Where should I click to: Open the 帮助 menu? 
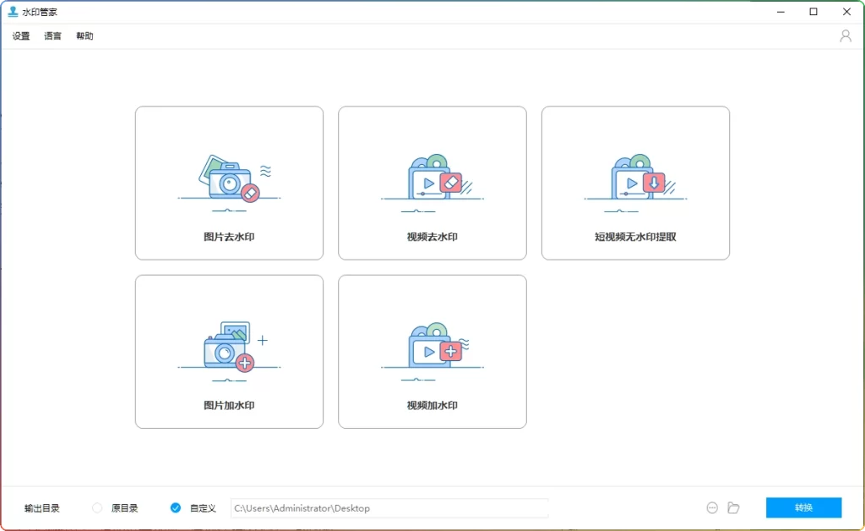[84, 36]
